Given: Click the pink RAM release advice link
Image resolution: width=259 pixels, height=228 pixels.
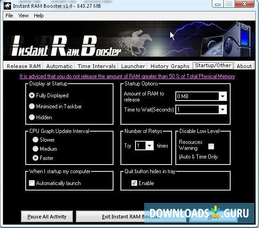Looking at the screenshot, I should [127, 76].
